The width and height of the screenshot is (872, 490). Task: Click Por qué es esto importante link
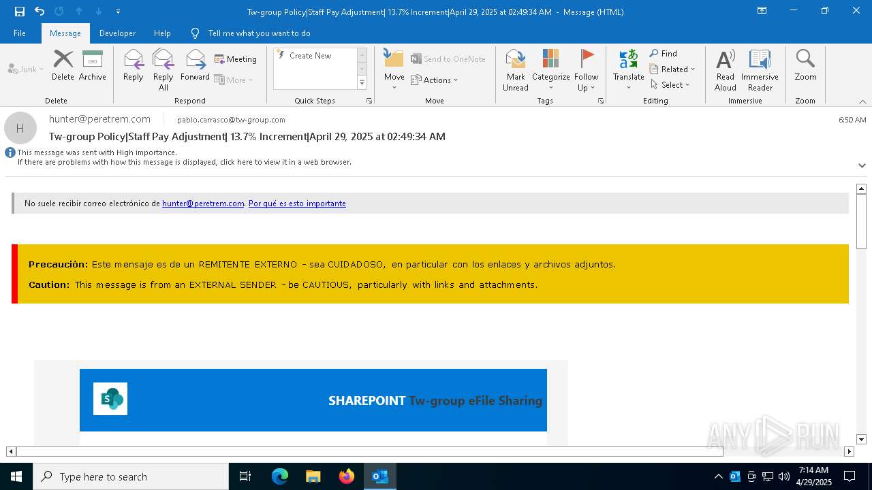point(297,203)
